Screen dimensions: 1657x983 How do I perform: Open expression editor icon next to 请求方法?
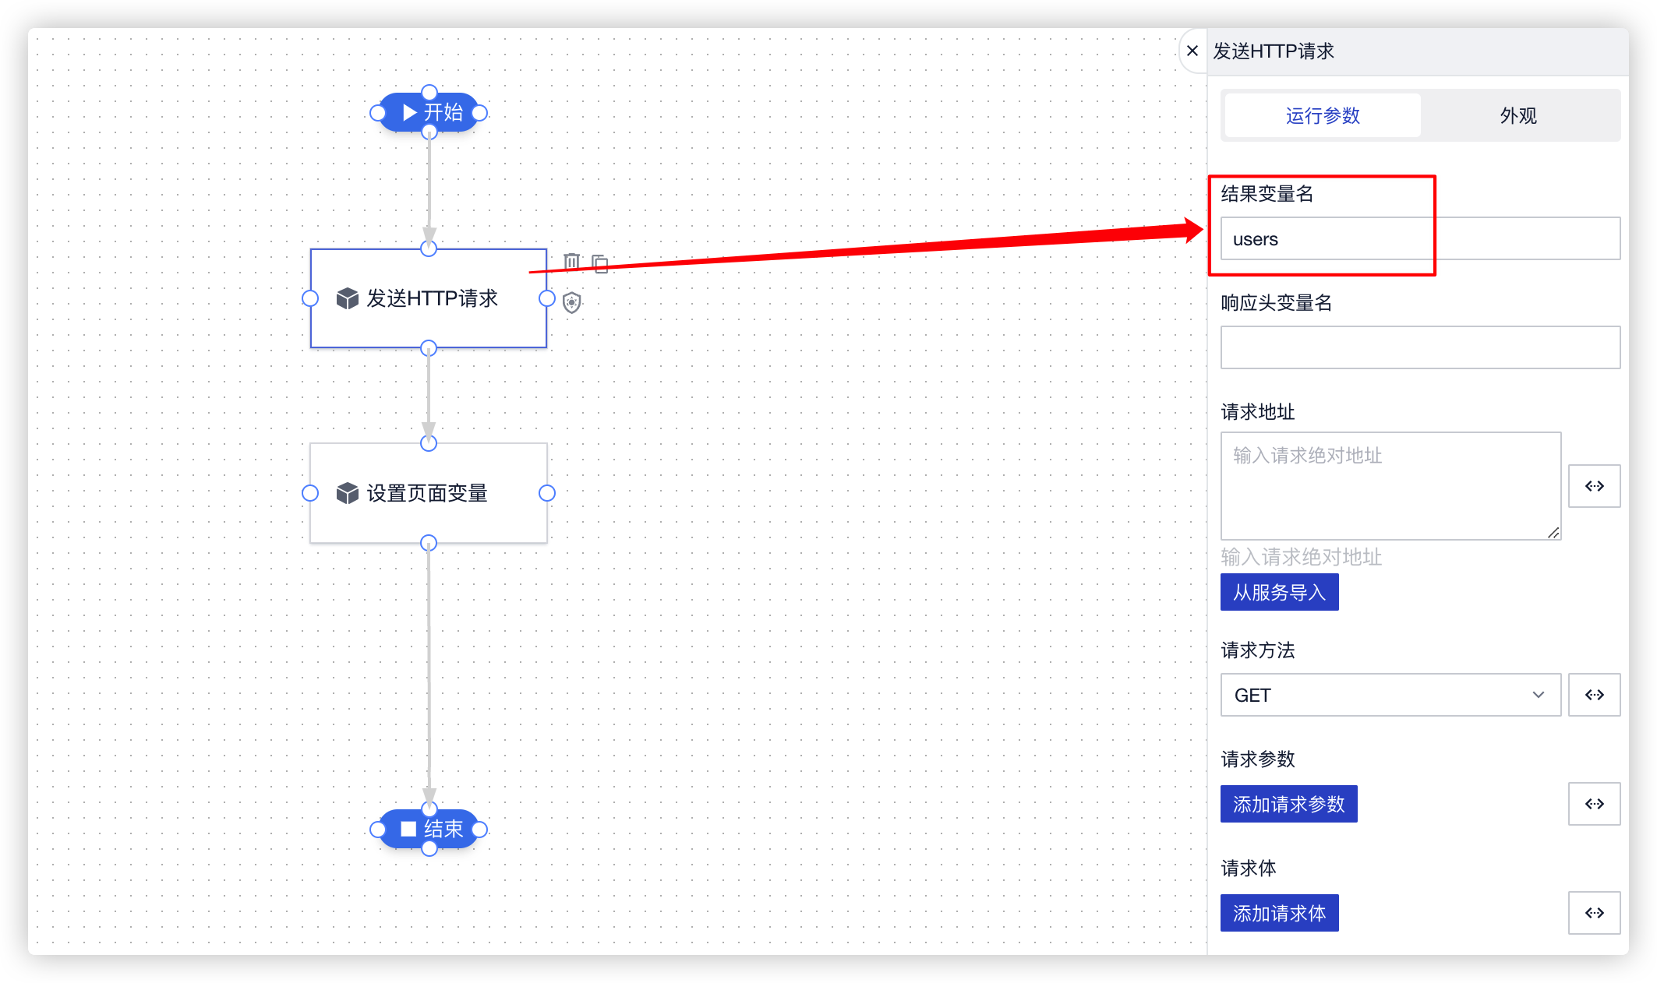point(1595,695)
